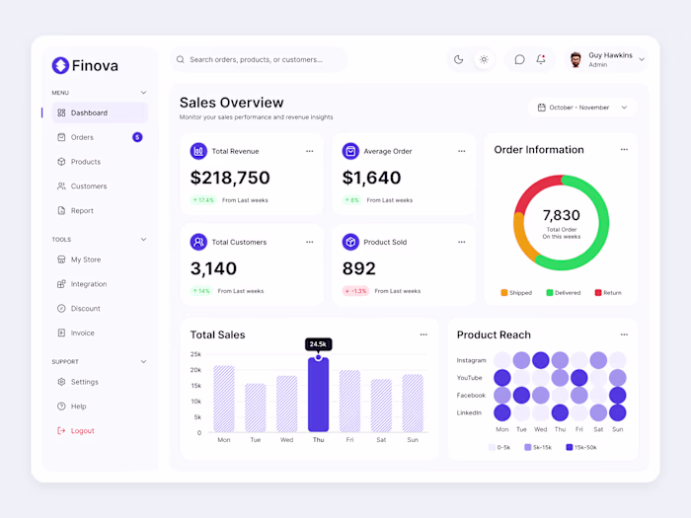Click the Average Order bag icon
The width and height of the screenshot is (691, 518).
pyautogui.click(x=350, y=151)
